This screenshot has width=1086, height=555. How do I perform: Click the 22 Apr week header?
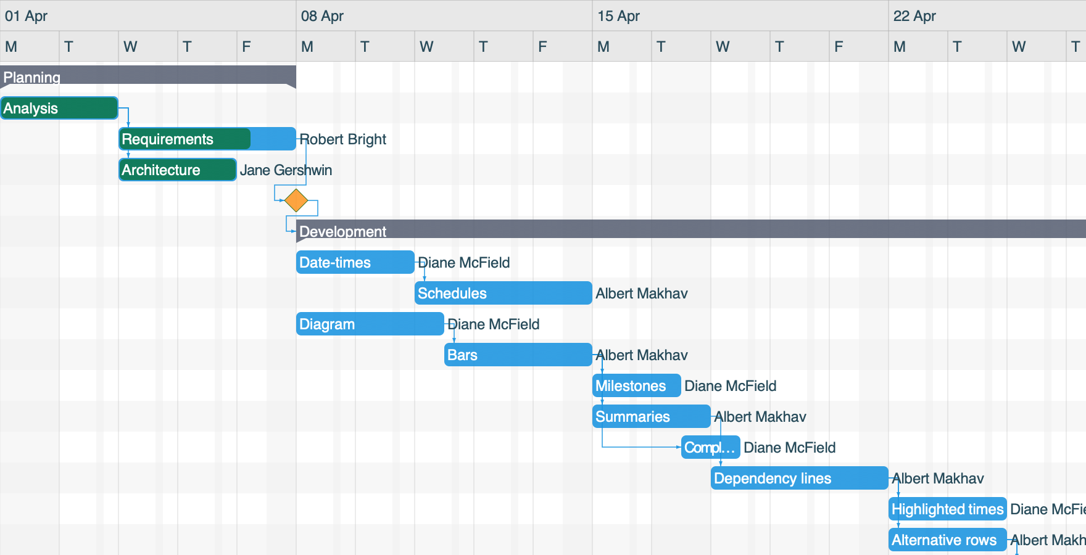987,16
